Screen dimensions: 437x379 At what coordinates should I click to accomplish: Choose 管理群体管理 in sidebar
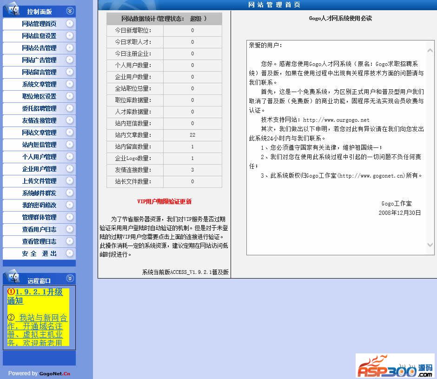coord(39,217)
